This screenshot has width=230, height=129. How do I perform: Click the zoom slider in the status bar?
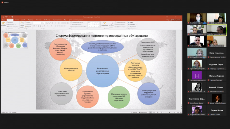pyautogui.click(x=170, y=112)
